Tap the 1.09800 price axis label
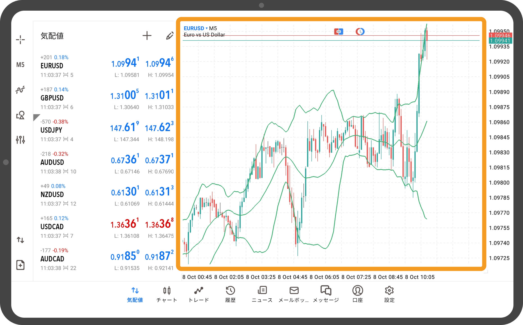The height and width of the screenshot is (325, 523). coord(499,183)
